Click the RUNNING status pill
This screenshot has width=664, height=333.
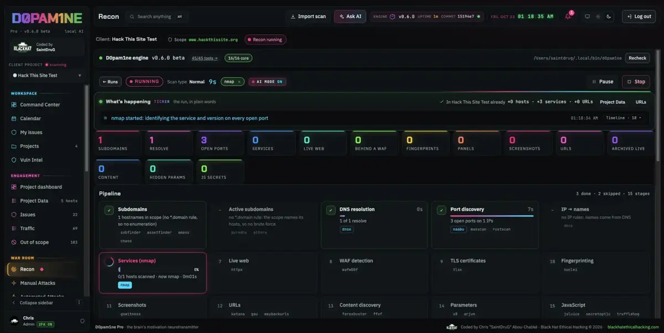(x=144, y=82)
